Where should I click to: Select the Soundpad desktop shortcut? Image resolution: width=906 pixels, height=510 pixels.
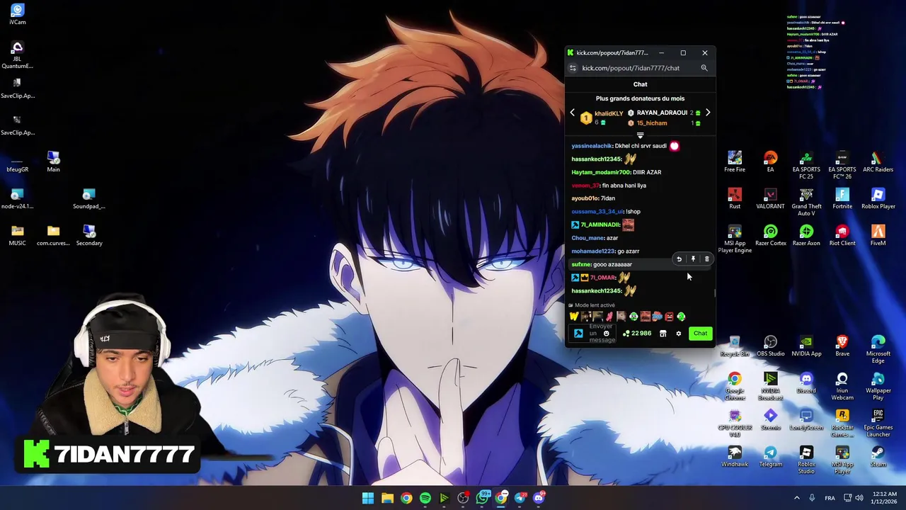click(89, 198)
